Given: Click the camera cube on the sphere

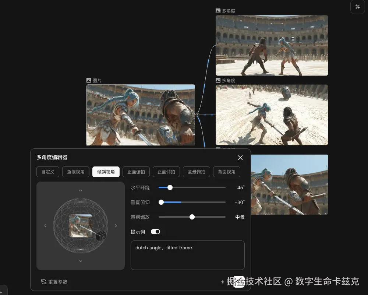Looking at the screenshot, I should [101, 236].
